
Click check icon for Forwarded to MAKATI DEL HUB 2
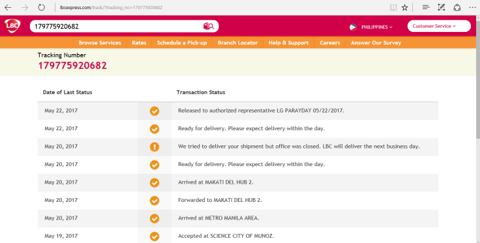click(x=155, y=201)
